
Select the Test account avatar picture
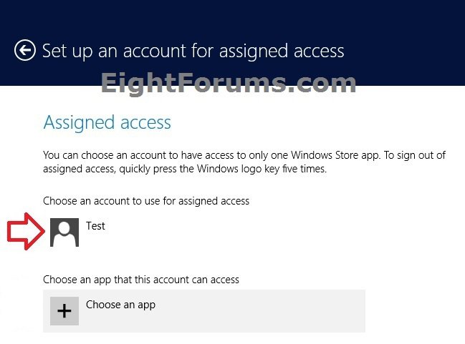(x=64, y=232)
